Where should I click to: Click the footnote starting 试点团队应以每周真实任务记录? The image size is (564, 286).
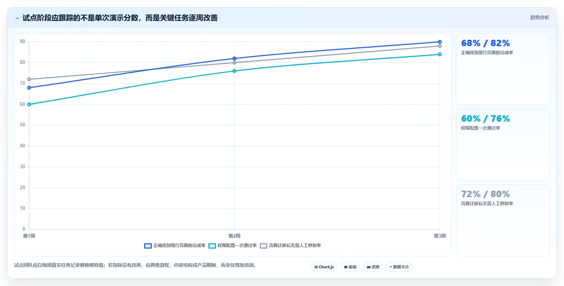click(135, 265)
